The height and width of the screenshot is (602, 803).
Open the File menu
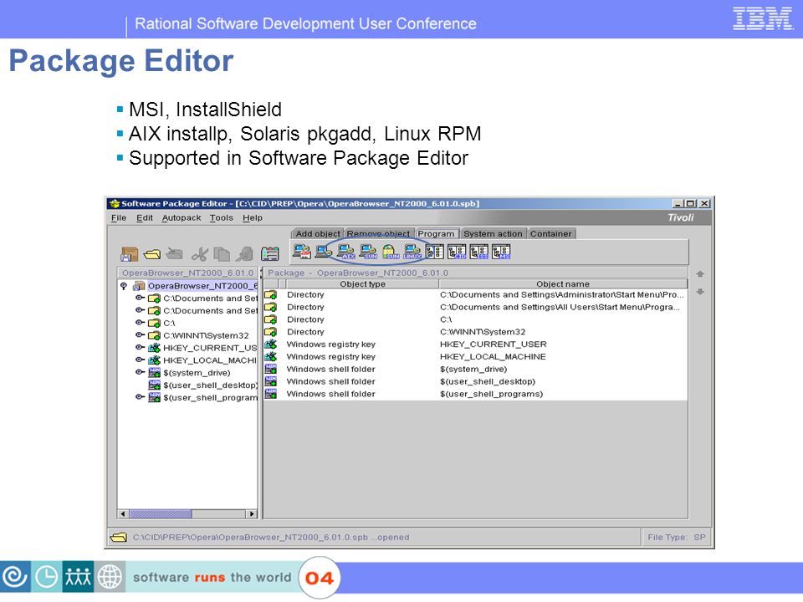coord(119,217)
